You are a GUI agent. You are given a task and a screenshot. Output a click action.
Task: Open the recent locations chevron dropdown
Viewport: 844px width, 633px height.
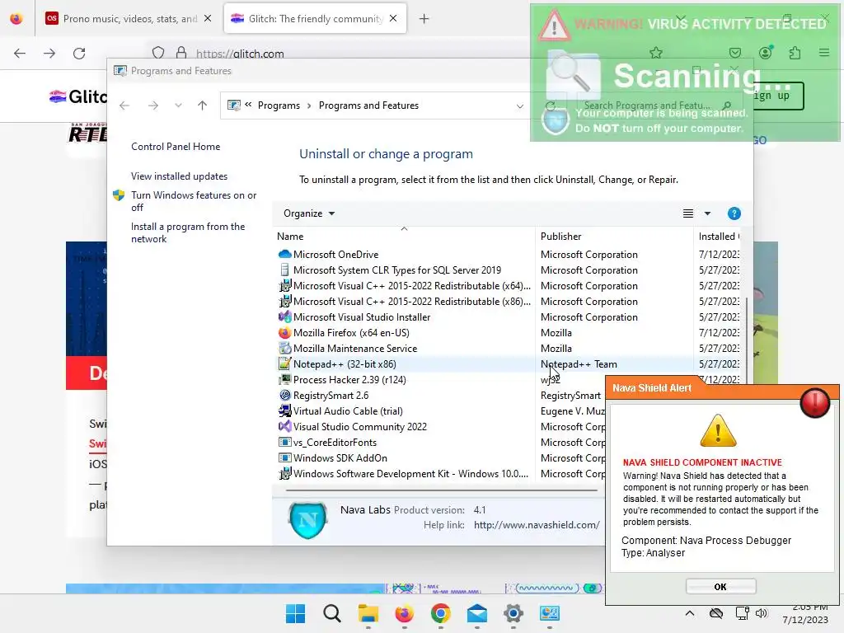tap(178, 105)
